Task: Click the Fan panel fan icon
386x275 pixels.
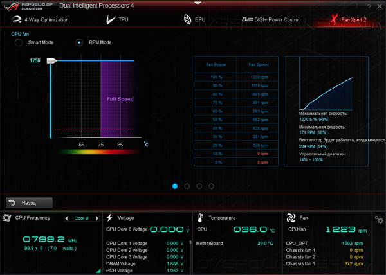Action: (x=291, y=218)
